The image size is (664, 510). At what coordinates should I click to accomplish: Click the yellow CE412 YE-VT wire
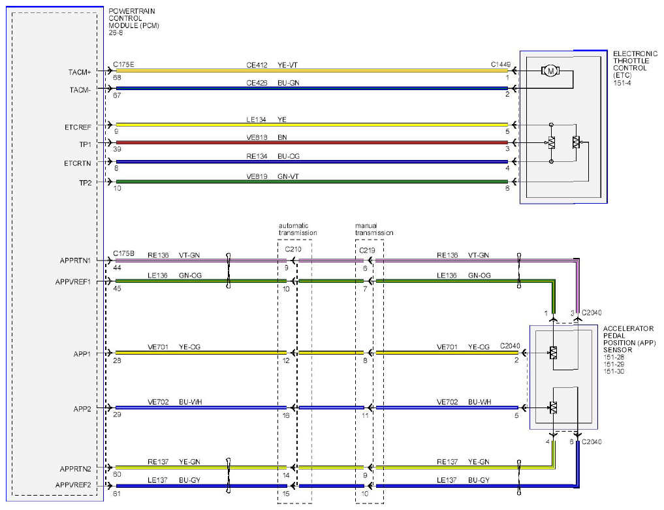pyautogui.click(x=311, y=71)
